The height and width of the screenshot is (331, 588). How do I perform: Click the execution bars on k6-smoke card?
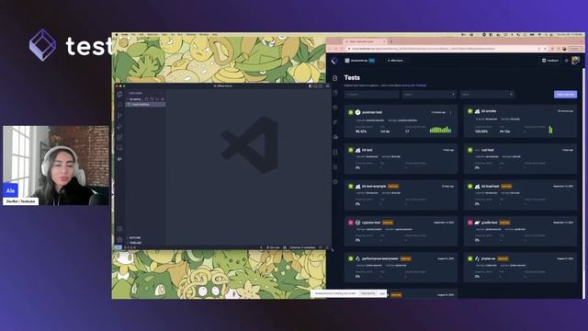tap(551, 130)
